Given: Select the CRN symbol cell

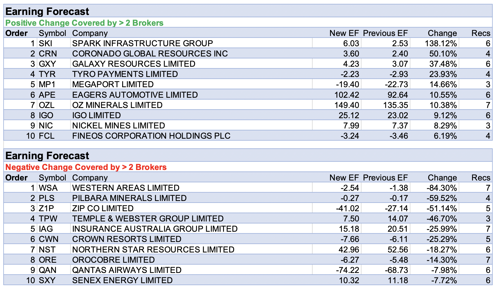Looking at the screenshot, I should [48, 54].
